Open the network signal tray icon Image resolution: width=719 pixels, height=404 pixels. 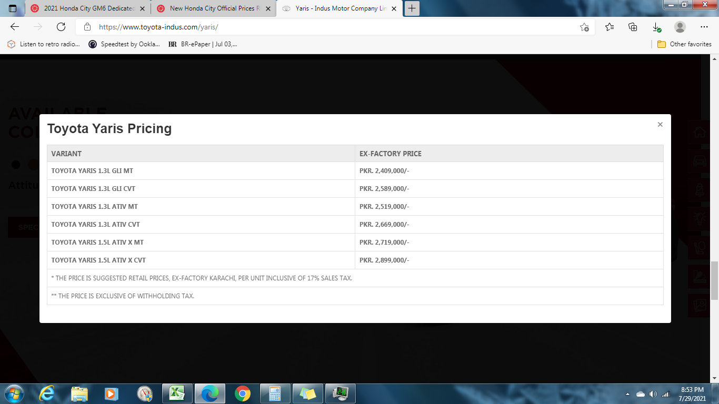point(665,394)
